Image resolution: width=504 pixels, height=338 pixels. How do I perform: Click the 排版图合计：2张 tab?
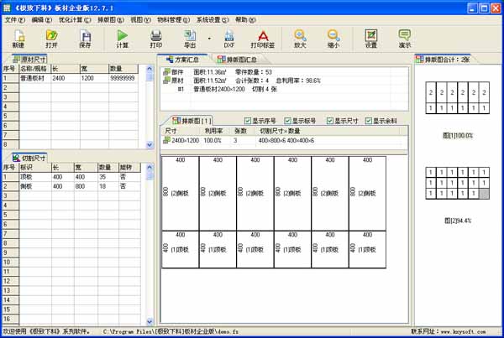point(443,60)
